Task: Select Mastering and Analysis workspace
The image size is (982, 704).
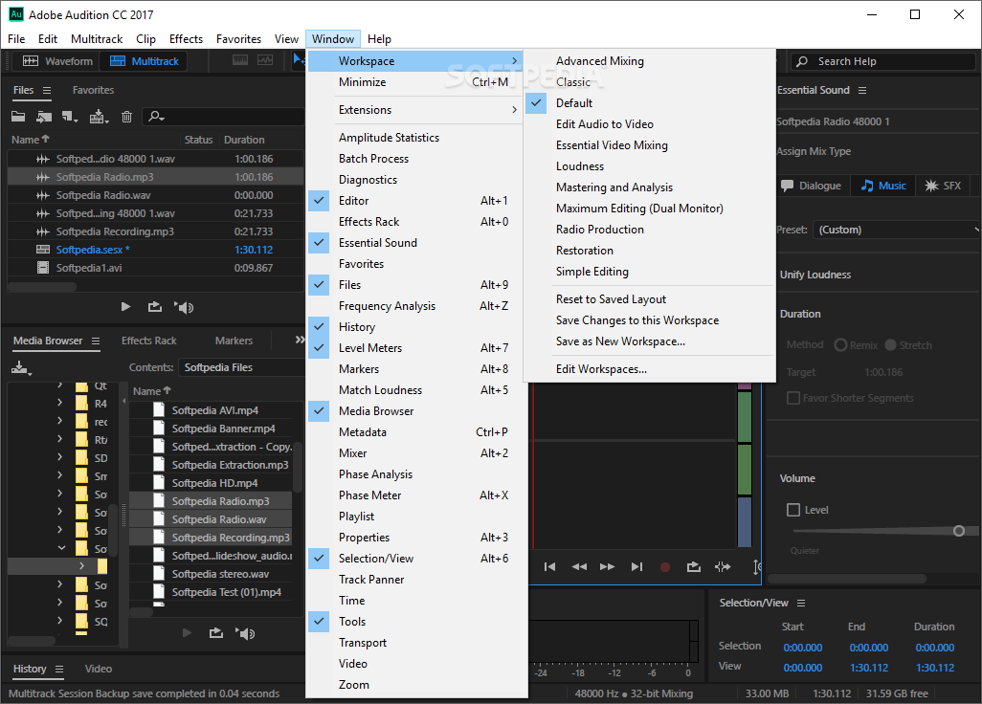Action: coord(650,187)
